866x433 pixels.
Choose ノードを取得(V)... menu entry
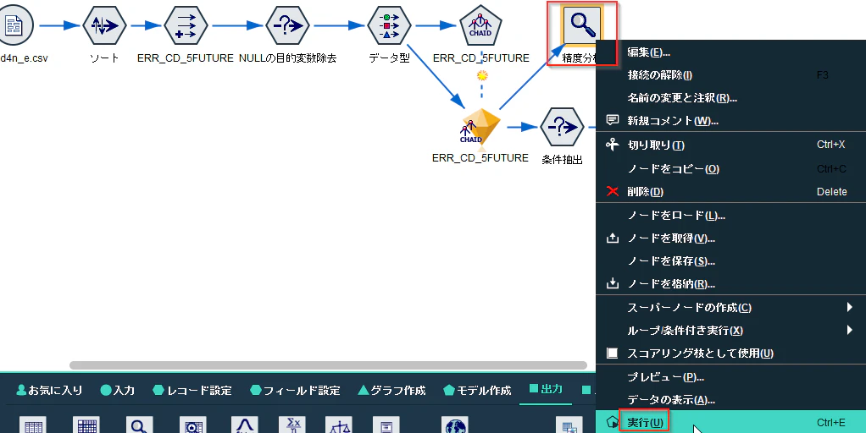730,238
